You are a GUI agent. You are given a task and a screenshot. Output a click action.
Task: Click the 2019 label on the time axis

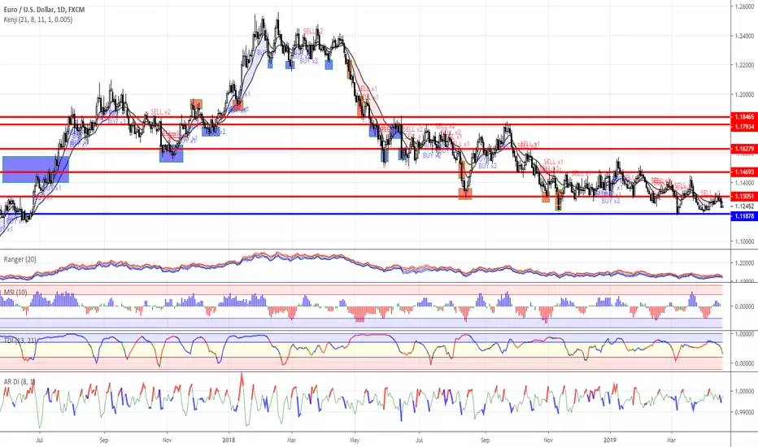pyautogui.click(x=610, y=440)
